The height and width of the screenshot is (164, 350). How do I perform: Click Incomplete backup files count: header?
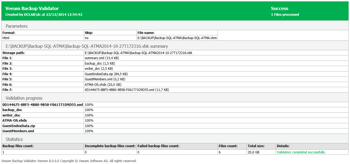110,146
